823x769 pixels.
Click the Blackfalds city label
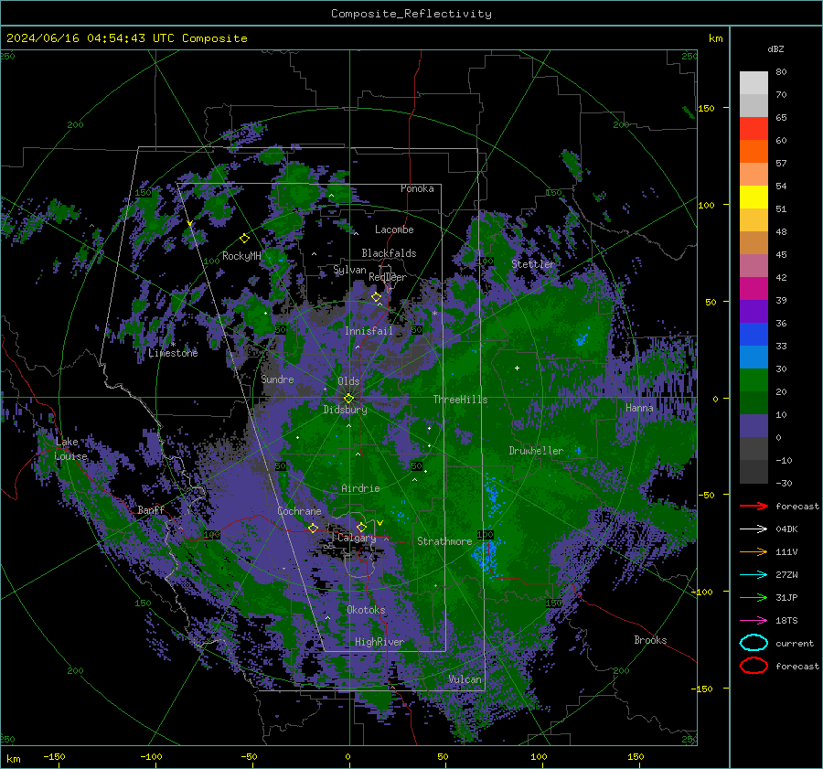click(389, 253)
